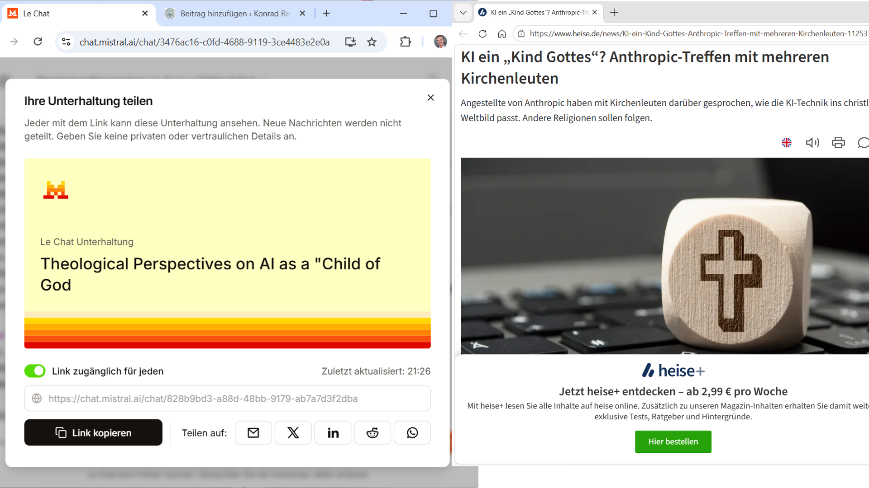
Task: Open the Chrome extensions puzzle icon
Action: [405, 42]
